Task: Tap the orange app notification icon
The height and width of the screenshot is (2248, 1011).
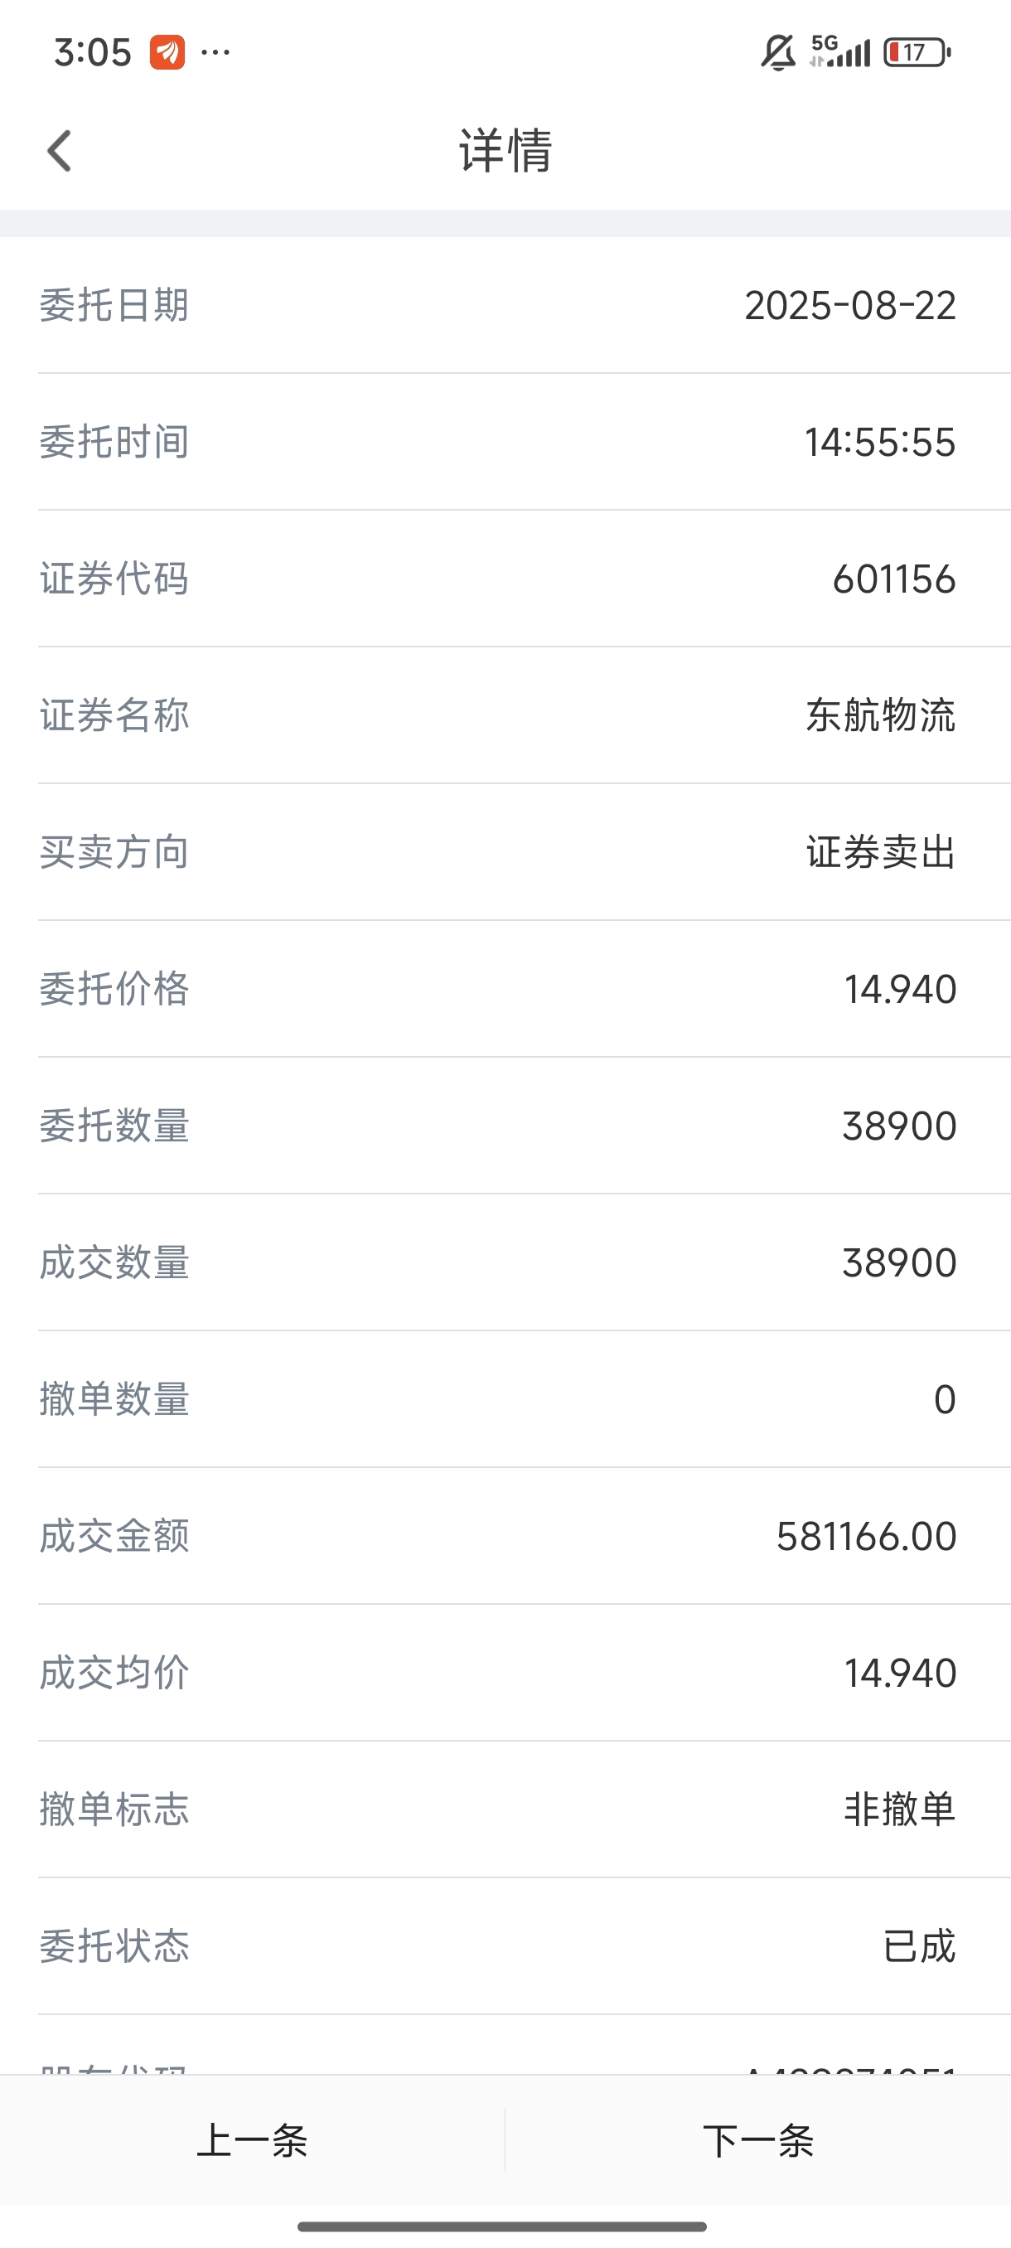Action: (167, 52)
